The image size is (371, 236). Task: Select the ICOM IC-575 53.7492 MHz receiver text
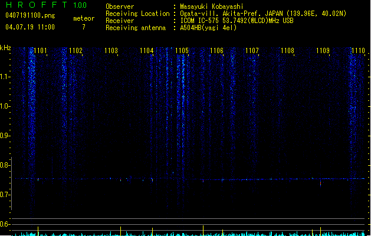click(237, 21)
